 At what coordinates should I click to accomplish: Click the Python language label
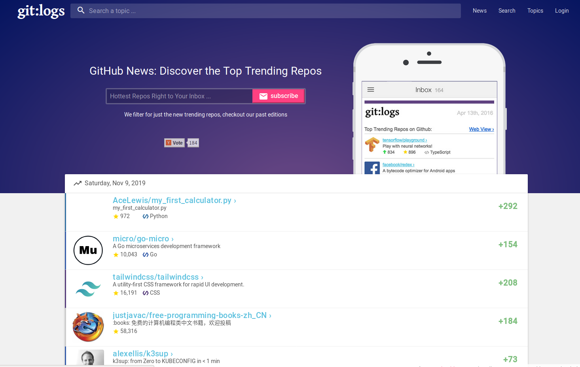(159, 216)
